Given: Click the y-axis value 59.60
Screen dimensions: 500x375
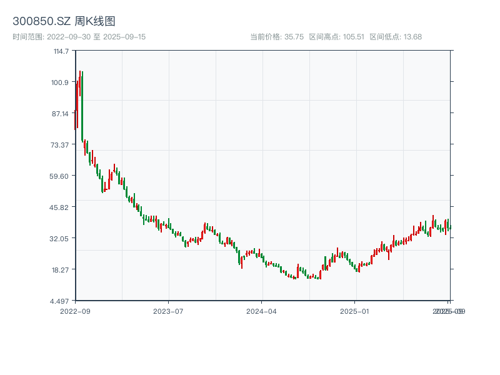Looking at the screenshot, I should pos(59,176).
